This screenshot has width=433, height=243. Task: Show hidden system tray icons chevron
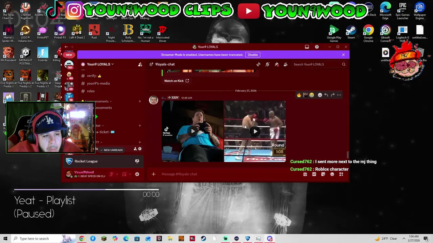coord(404,239)
